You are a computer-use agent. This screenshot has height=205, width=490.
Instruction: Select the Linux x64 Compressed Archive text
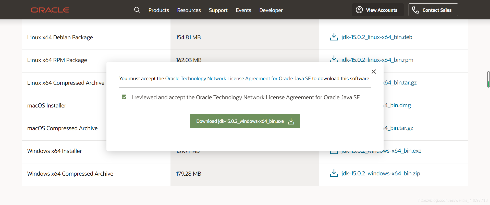coord(66,83)
